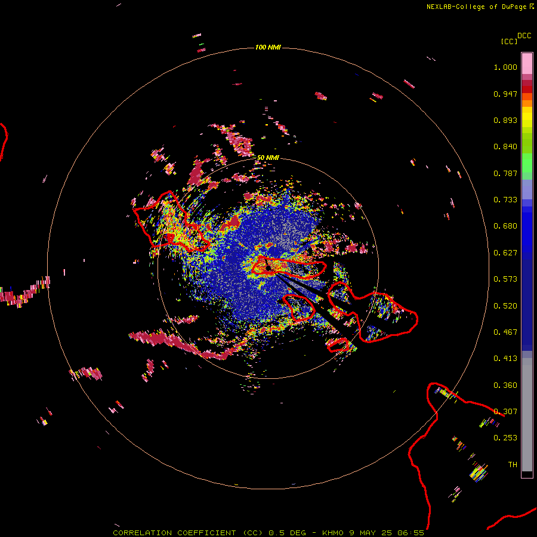This screenshot has width=537, height=537.
Task: Click the 0.733 legend value
Action: [505, 200]
